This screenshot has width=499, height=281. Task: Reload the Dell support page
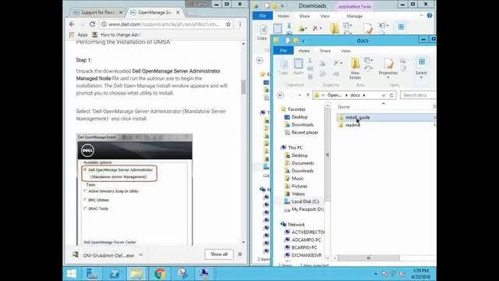92,24
